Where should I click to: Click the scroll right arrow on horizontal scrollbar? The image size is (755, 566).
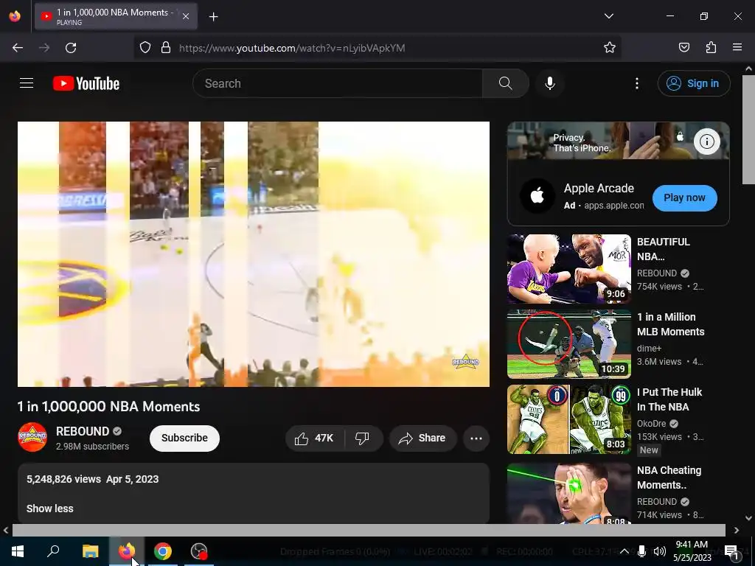[737, 530]
